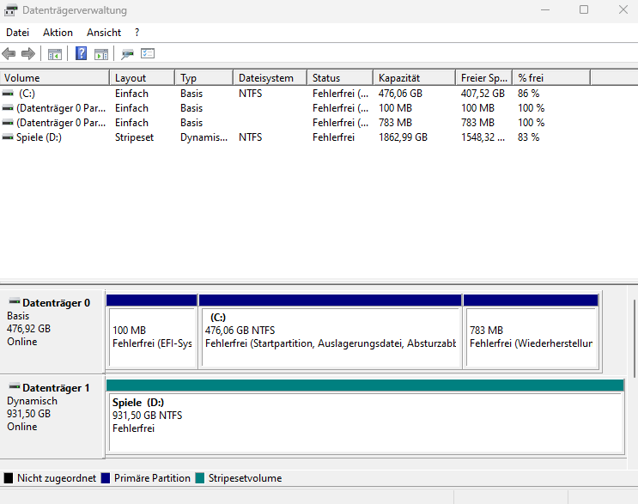Select the (C:) volume row
The width and height of the screenshot is (638, 504).
tap(295, 94)
